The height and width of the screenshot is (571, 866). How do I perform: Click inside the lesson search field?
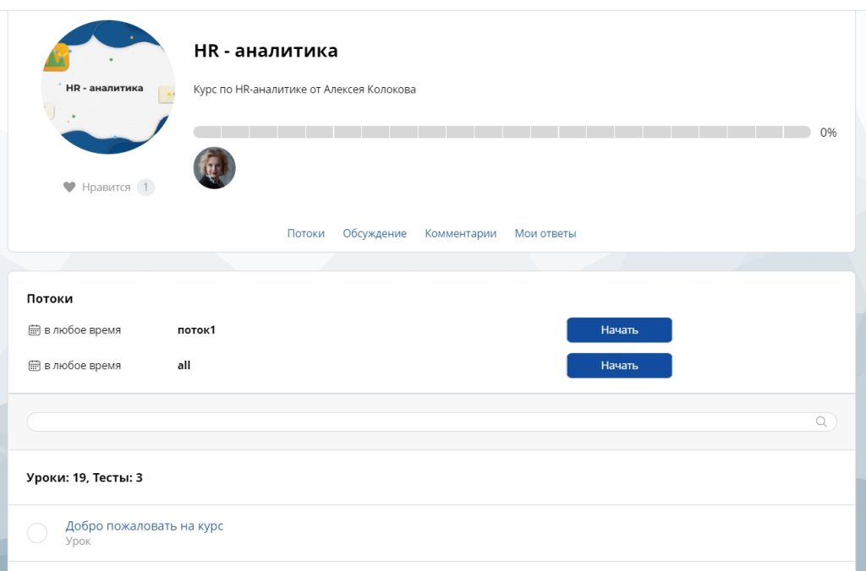[x=431, y=421]
